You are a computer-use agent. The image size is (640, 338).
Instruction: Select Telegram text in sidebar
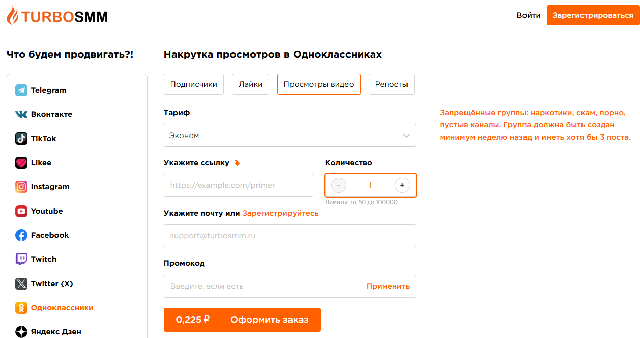pyautogui.click(x=49, y=90)
